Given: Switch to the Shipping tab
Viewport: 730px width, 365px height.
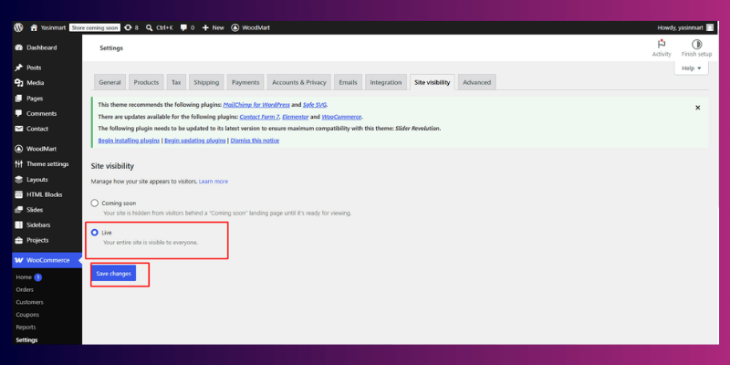Looking at the screenshot, I should [x=206, y=82].
